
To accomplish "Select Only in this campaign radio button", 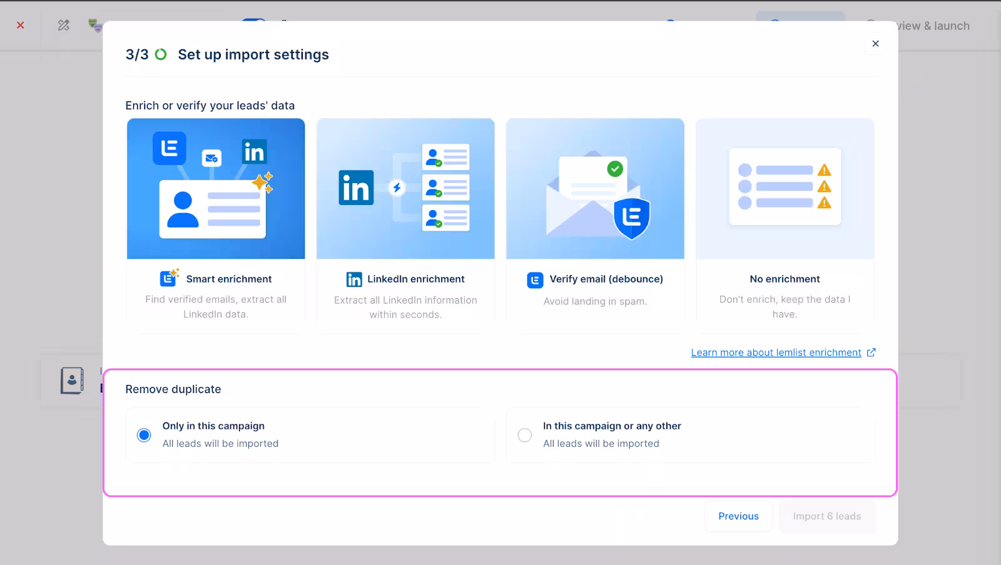I will click(x=144, y=435).
